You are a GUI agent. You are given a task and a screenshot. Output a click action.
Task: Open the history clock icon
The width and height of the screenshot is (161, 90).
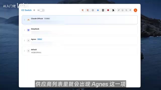click(126, 10)
